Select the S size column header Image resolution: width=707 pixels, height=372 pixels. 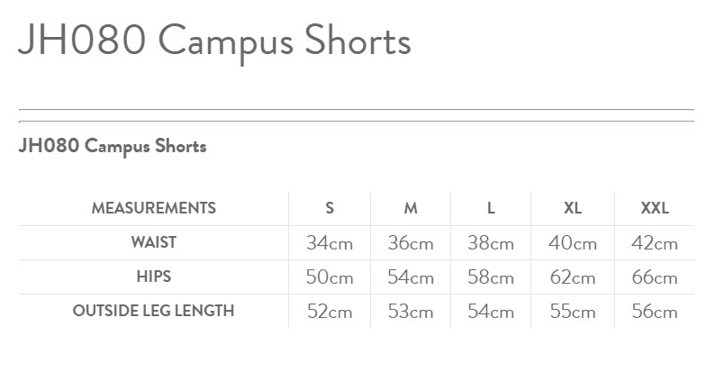[330, 208]
